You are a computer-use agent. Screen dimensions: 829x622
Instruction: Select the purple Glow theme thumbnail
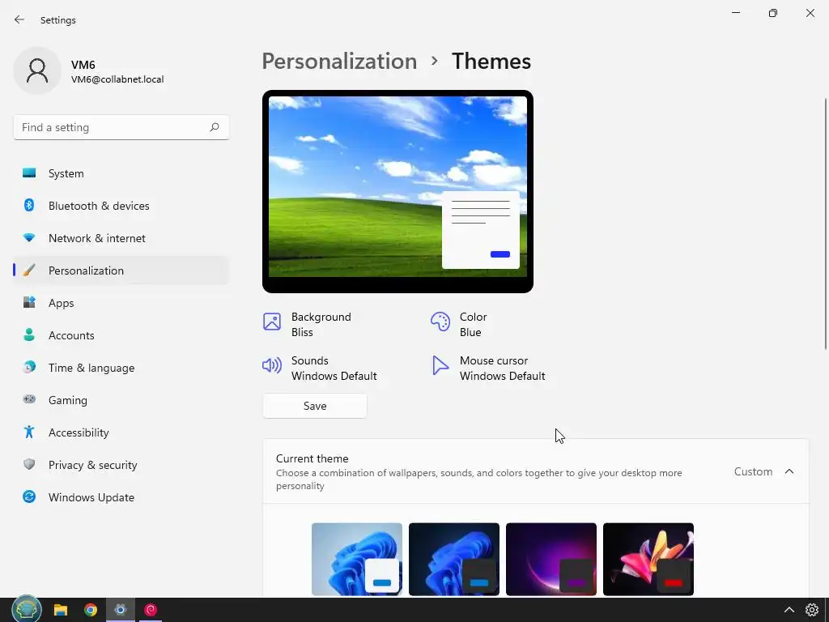(x=551, y=559)
